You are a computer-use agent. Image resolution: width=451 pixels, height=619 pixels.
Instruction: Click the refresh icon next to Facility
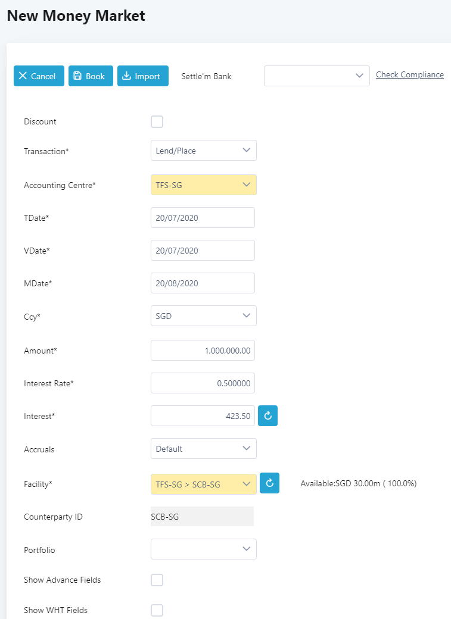269,483
